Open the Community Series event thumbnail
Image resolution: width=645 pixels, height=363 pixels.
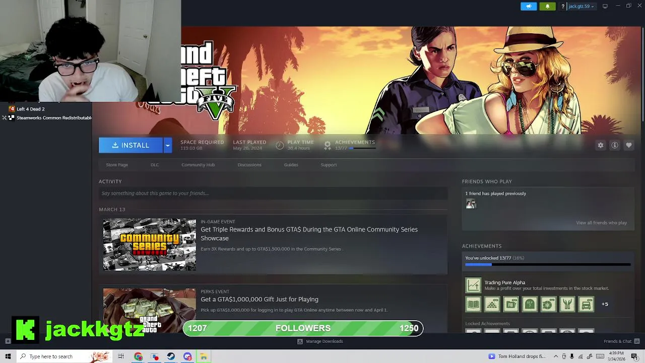click(150, 245)
